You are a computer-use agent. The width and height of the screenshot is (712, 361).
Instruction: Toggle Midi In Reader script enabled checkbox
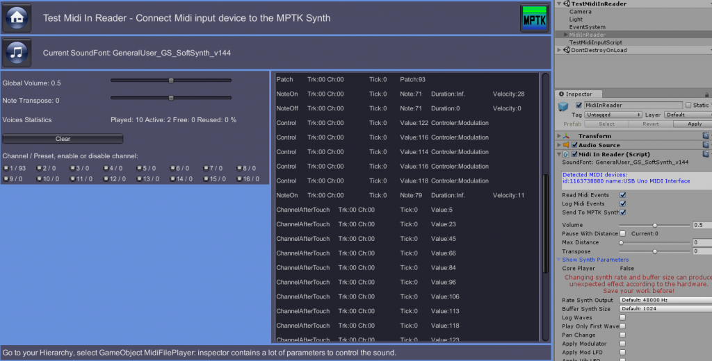tap(574, 154)
